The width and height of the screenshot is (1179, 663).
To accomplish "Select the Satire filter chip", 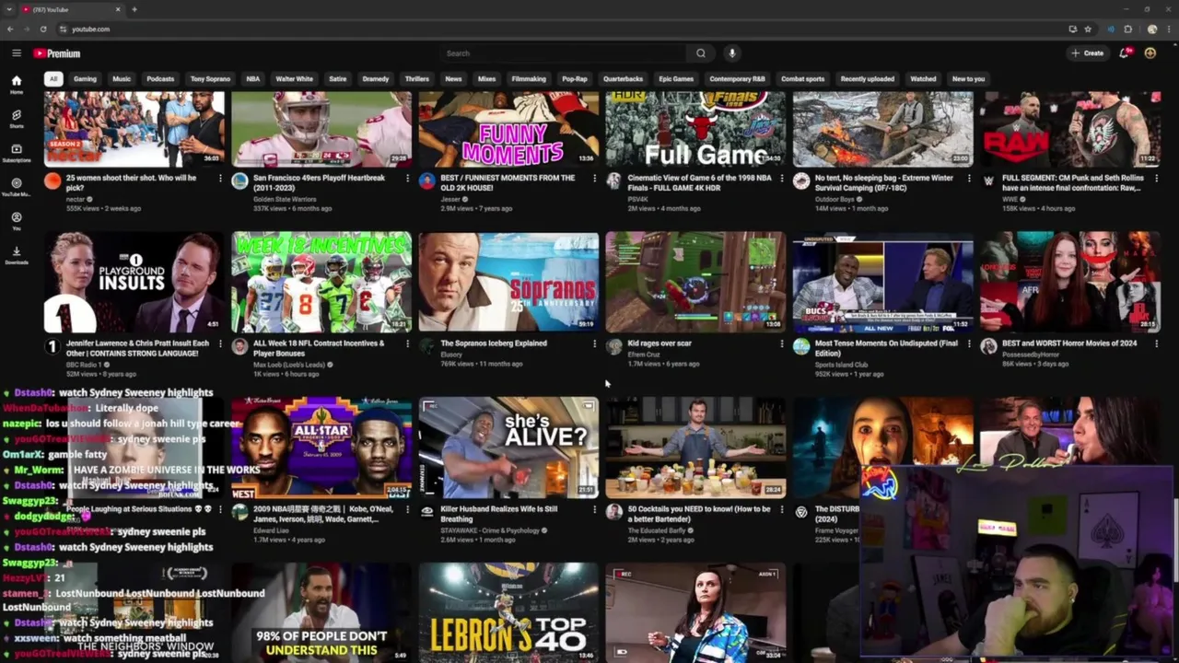I will [338, 79].
